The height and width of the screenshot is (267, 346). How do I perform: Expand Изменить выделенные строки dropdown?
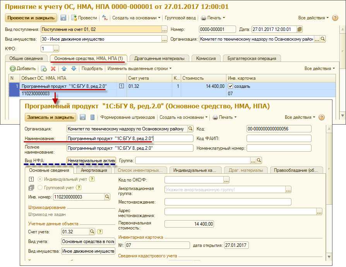(139, 68)
